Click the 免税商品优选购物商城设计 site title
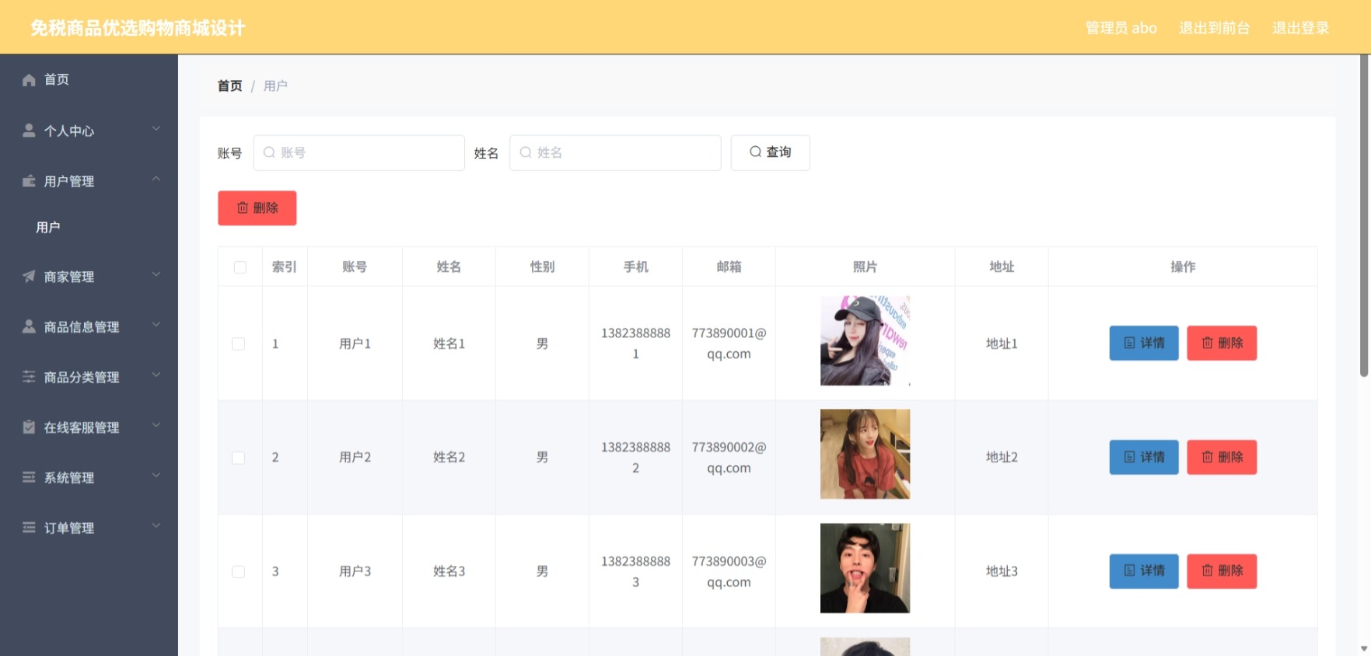 pyautogui.click(x=138, y=29)
